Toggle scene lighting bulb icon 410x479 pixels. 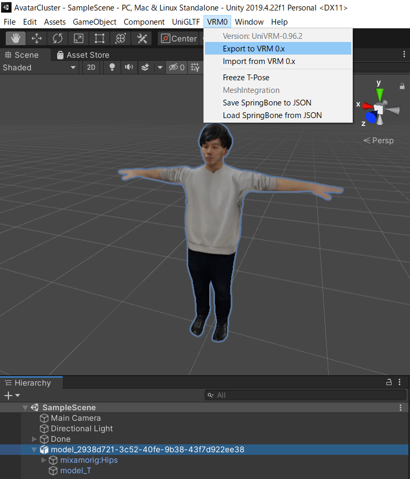click(112, 67)
